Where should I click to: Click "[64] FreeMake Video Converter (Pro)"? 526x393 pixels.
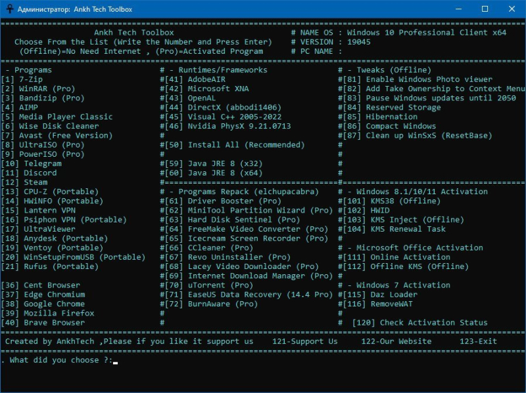(247, 230)
